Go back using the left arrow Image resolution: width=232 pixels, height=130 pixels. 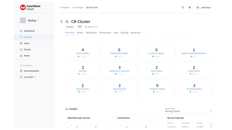tap(61, 21)
